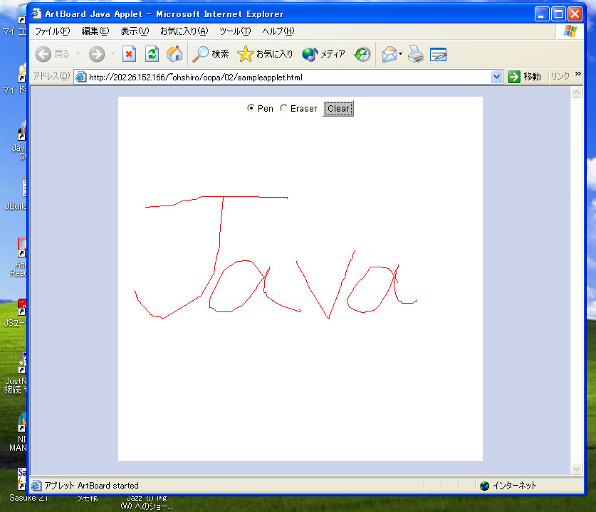
Task: Click the page icon in address bar
Action: [x=80, y=77]
